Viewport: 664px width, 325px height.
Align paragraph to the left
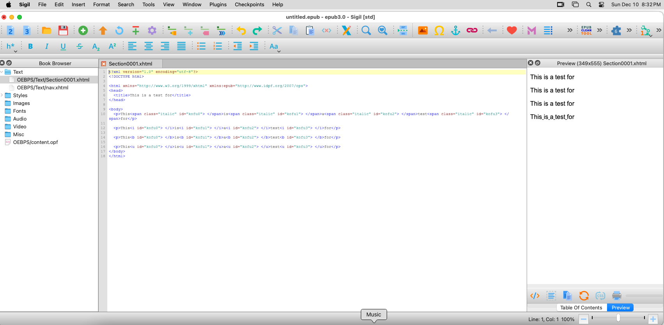132,46
